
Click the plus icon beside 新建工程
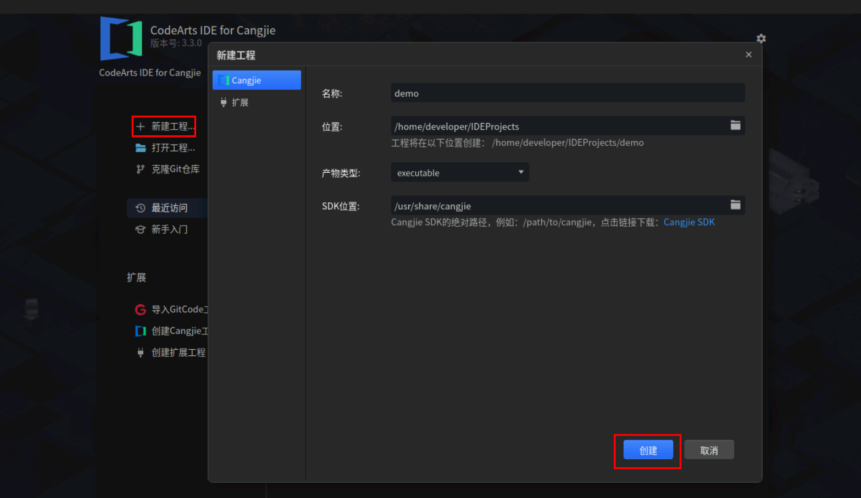[140, 127]
